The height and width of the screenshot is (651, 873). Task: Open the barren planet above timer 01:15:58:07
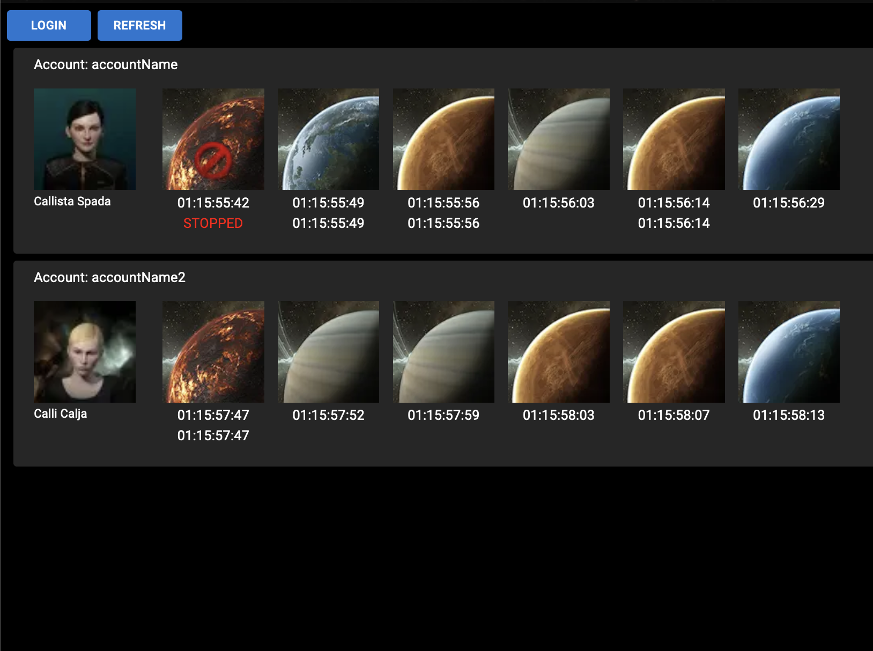674,351
